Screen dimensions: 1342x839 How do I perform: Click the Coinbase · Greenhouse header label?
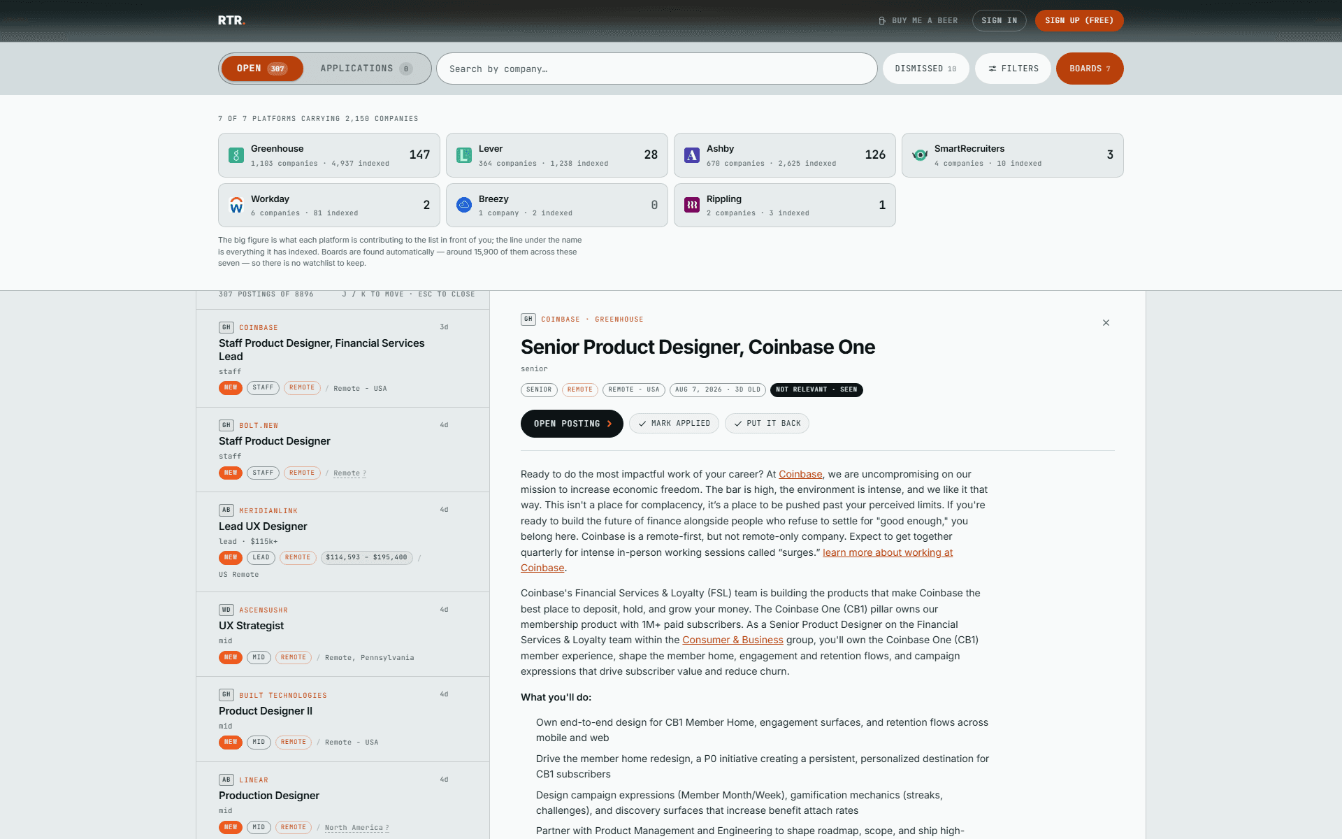tap(592, 320)
